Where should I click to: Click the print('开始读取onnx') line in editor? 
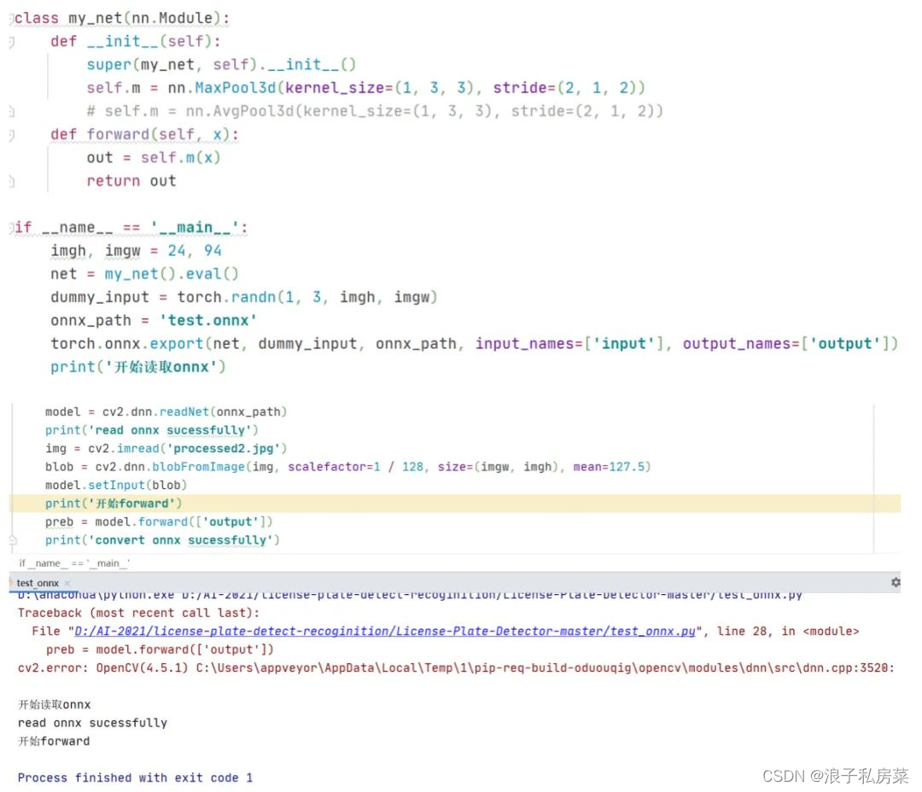[138, 368]
